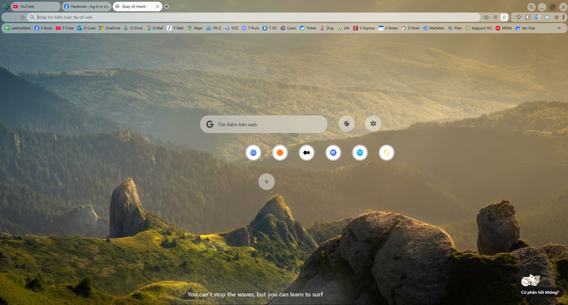Open the OneDrive bookmark

(x=109, y=28)
